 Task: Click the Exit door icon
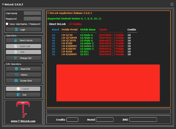tap(18, 95)
